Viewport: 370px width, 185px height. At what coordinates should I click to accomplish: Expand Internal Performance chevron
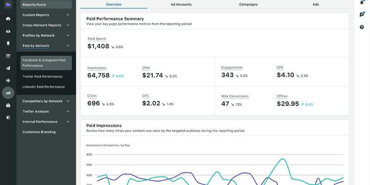click(x=68, y=122)
